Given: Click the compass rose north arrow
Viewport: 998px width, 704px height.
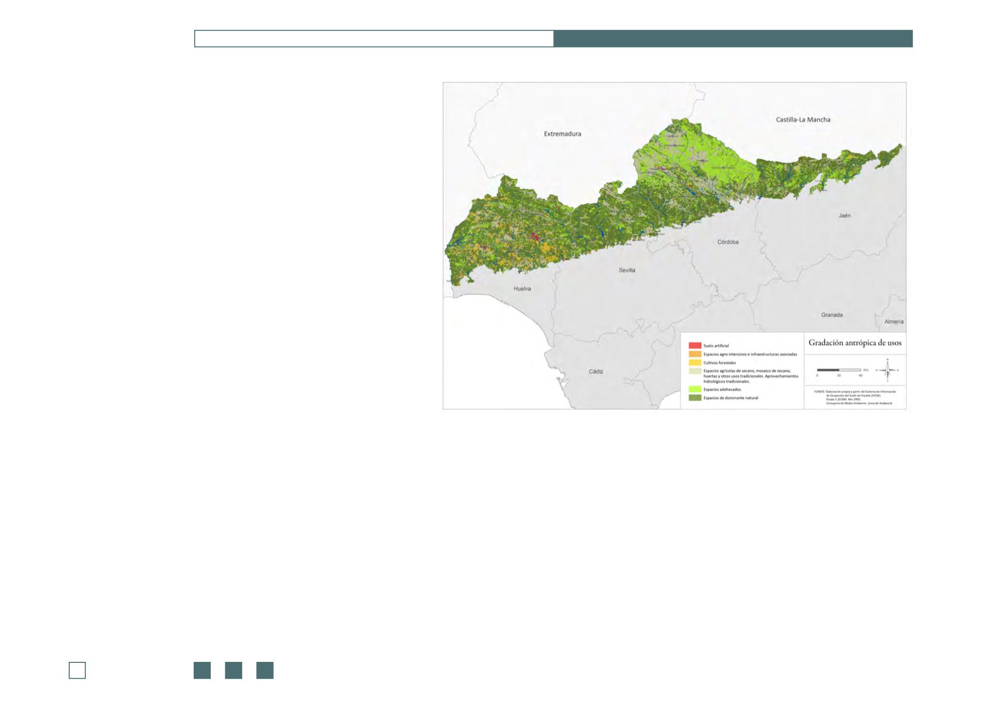Looking at the screenshot, I should [887, 370].
